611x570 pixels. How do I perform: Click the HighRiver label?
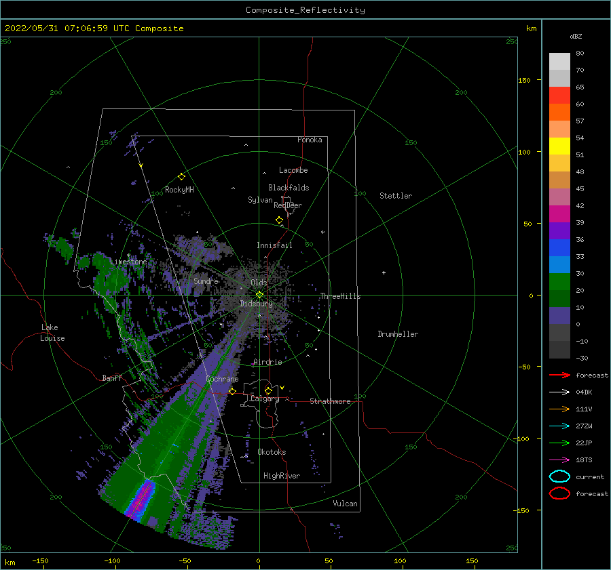[x=282, y=476]
